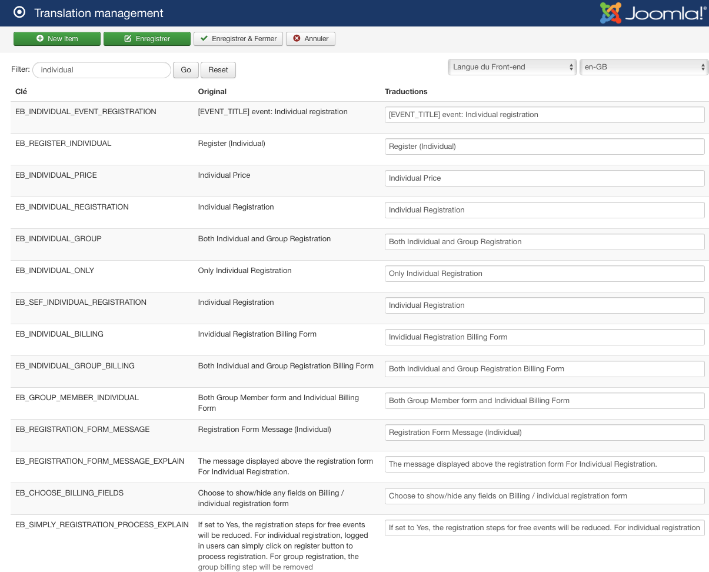Open the Langue du Front-end dropdown
Viewport: 709px width, 572px height.
pos(512,67)
